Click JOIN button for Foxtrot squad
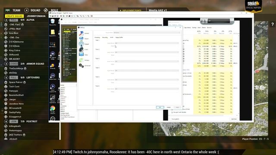The height and width of the screenshot is (155, 276). [x=13, y=121]
